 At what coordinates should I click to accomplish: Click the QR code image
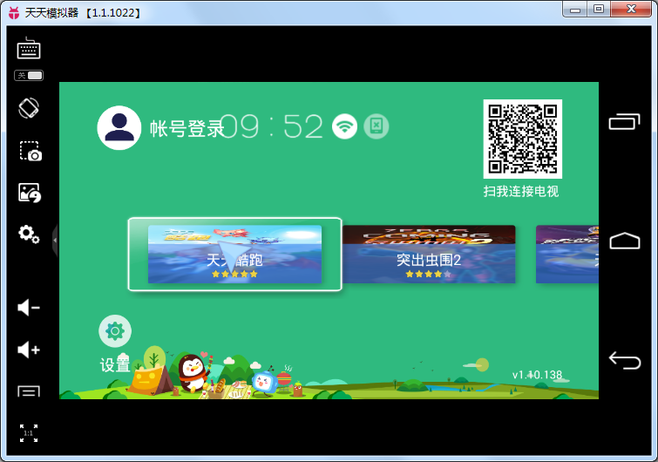(x=522, y=139)
